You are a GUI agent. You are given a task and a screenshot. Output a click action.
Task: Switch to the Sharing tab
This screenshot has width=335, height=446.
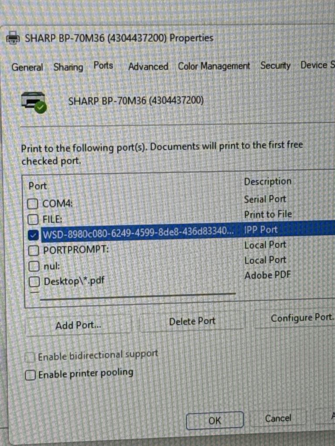[x=68, y=67]
